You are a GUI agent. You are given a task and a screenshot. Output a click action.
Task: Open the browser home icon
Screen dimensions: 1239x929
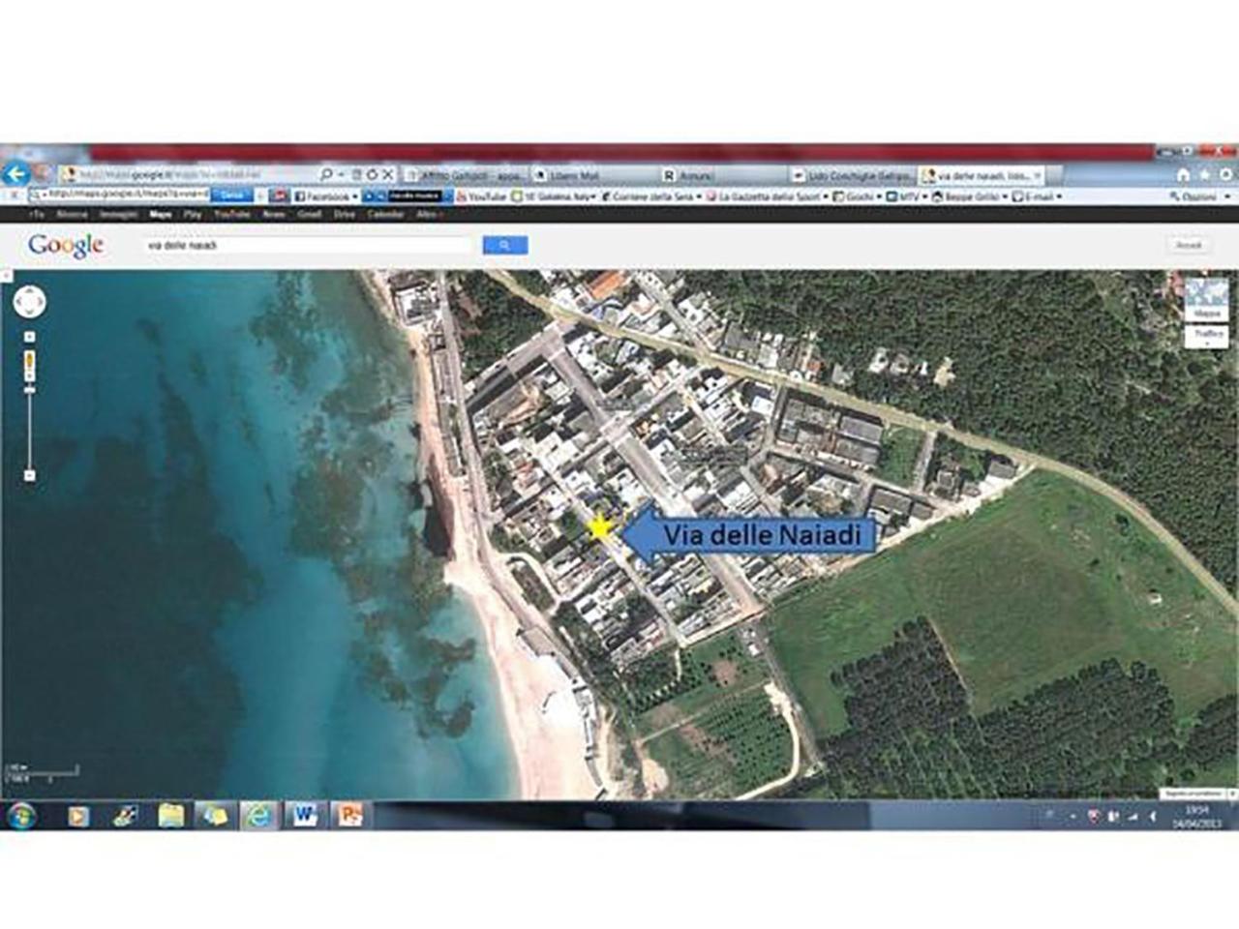pyautogui.click(x=1183, y=175)
